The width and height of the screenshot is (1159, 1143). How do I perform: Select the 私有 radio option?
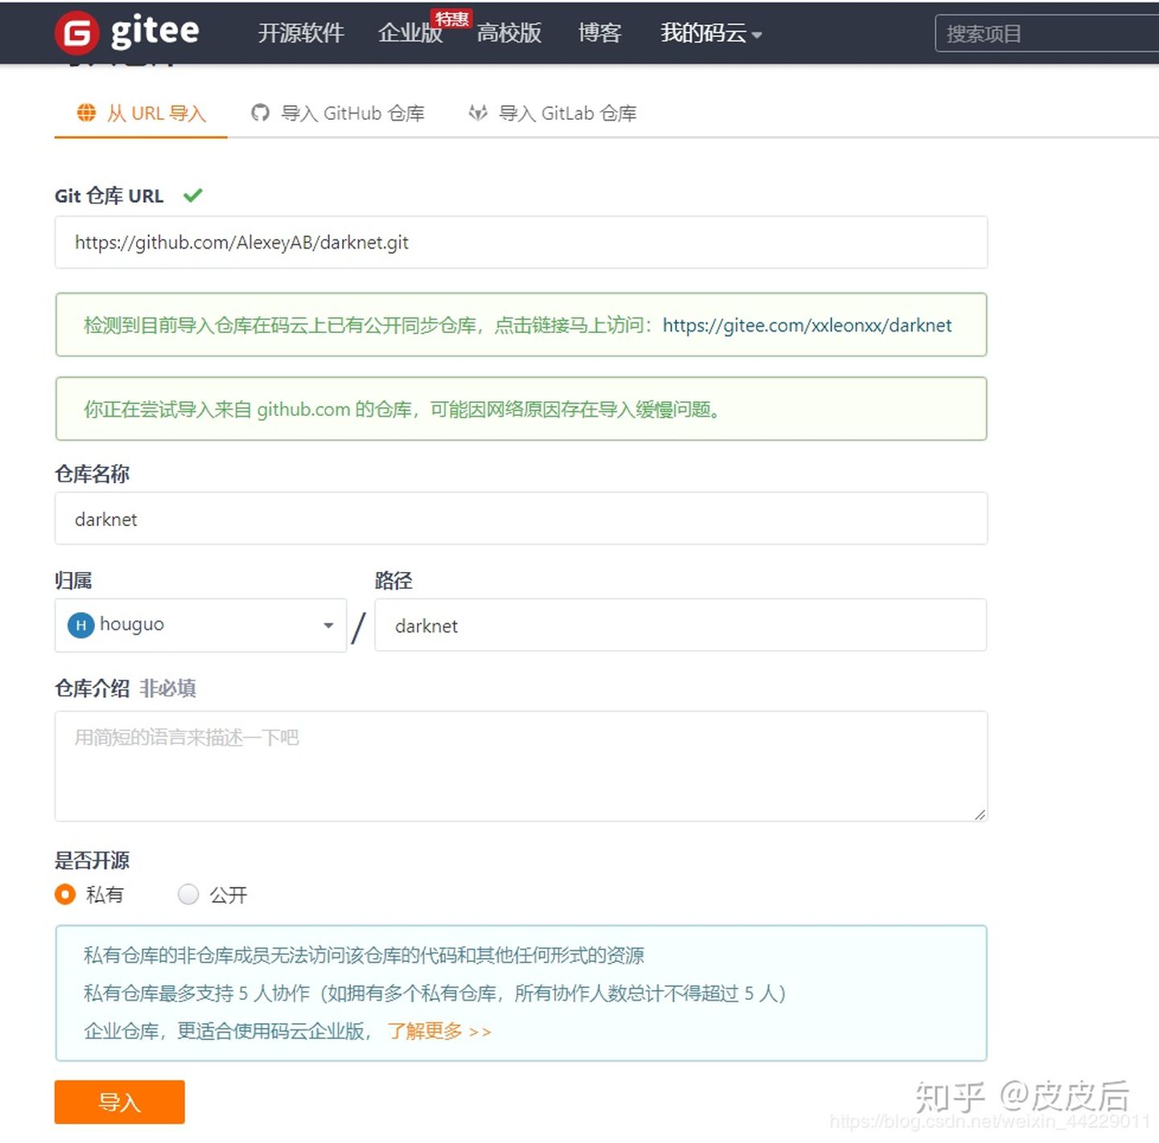point(65,894)
